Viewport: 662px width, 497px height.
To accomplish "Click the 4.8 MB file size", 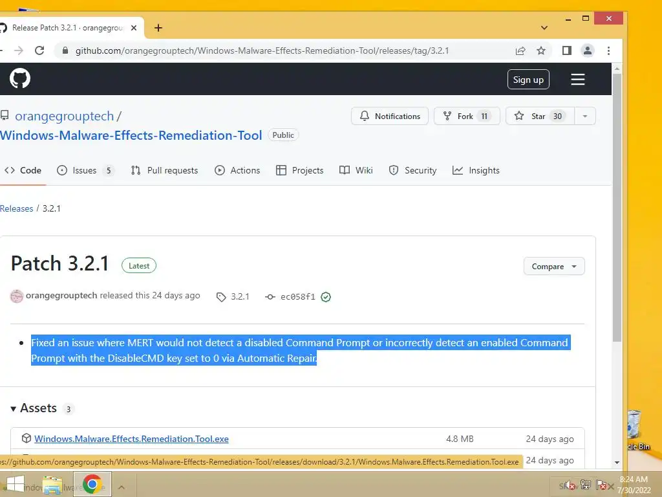I will coord(460,439).
